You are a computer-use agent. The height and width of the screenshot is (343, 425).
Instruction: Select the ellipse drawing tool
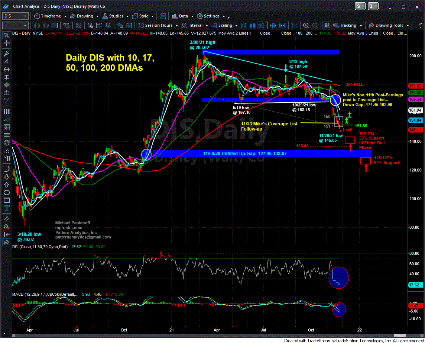coord(6,192)
